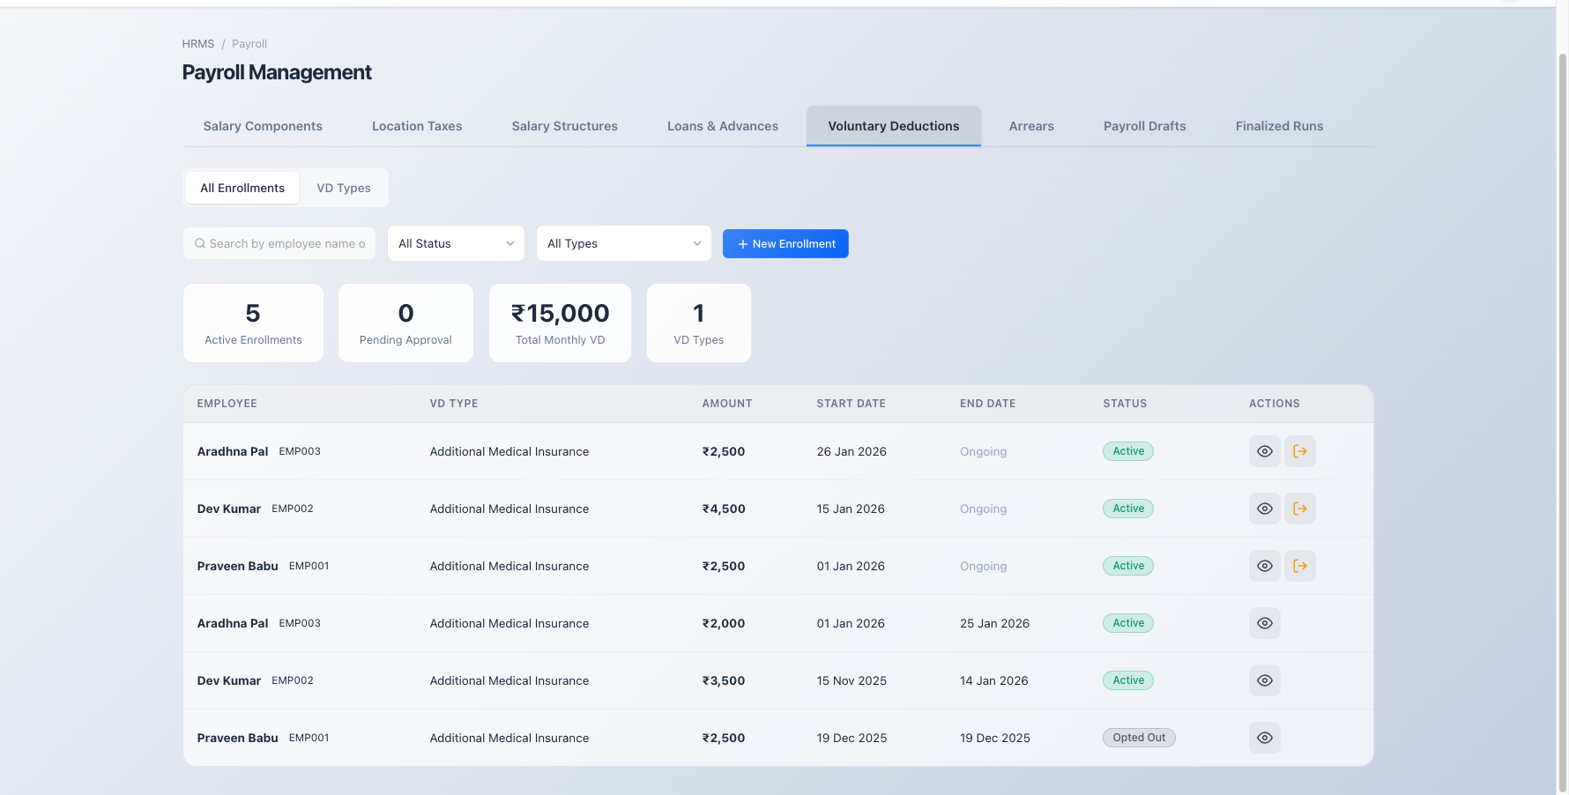Click the plus icon inside New Enrollment button
Image resolution: width=1569 pixels, height=795 pixels.
(x=741, y=243)
